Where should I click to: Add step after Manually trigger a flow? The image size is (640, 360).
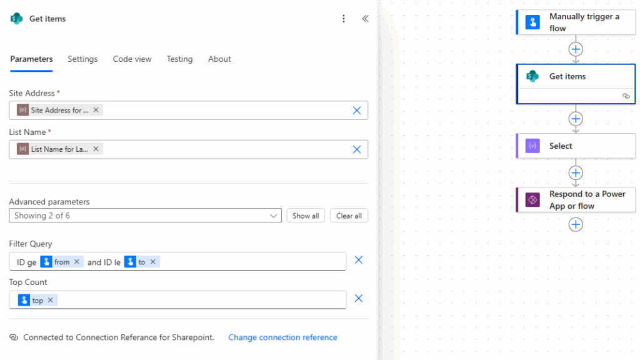point(576,49)
